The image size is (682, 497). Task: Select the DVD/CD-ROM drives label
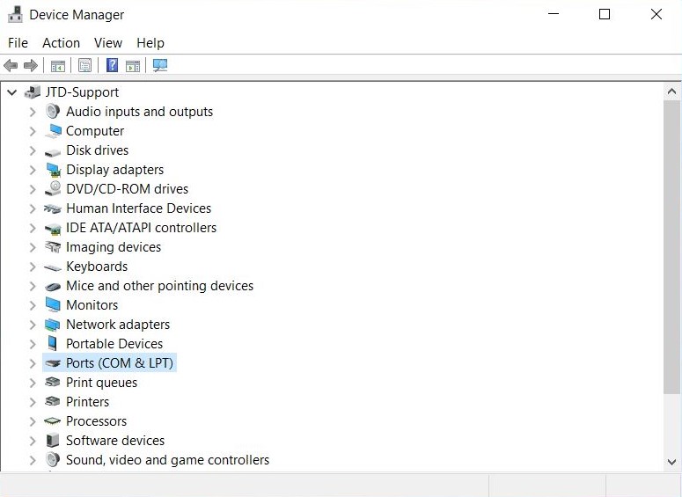tap(127, 189)
